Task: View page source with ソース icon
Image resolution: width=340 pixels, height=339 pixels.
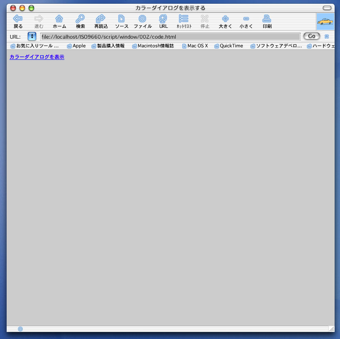Action: (x=122, y=22)
